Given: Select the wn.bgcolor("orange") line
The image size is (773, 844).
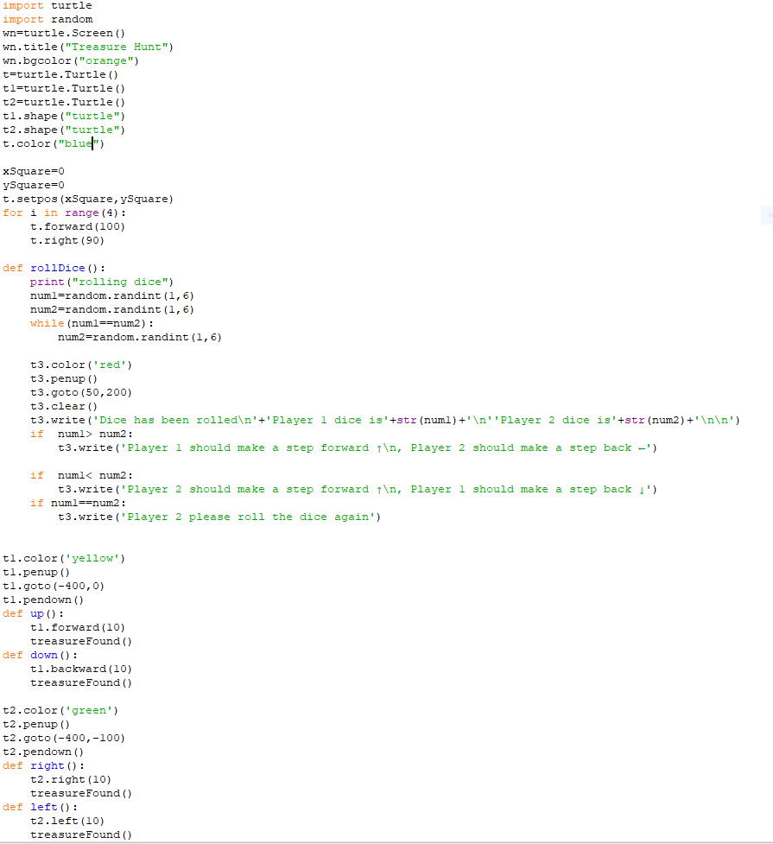Looking at the screenshot, I should click(x=71, y=60).
